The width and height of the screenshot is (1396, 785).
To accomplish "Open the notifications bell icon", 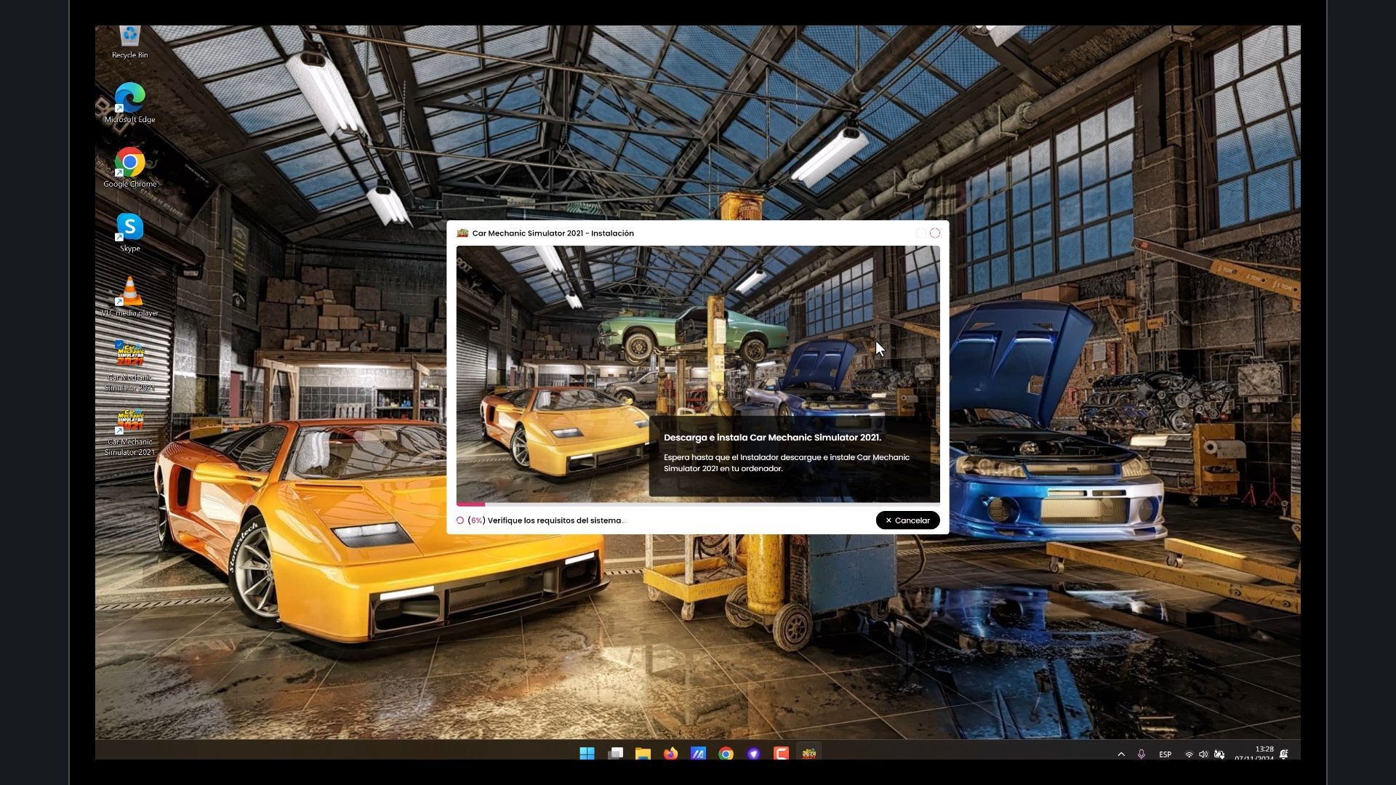I will click(x=1284, y=754).
